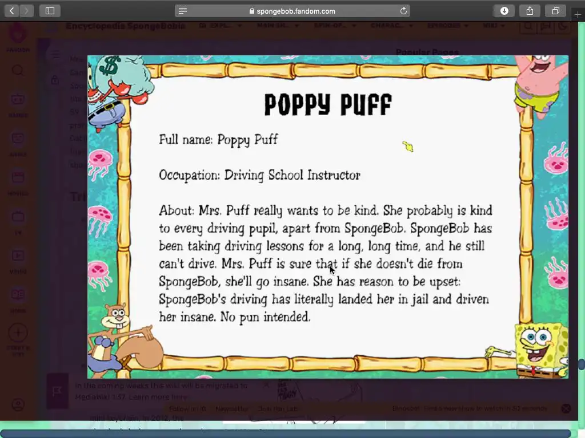Open the discussions icon in wiki header
Image resolution: width=585 pixels, height=438 pixels.
[x=546, y=26]
